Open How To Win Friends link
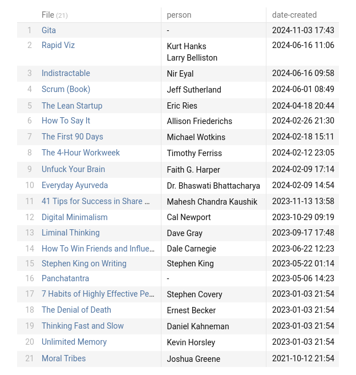The image size is (356, 375). click(x=98, y=249)
